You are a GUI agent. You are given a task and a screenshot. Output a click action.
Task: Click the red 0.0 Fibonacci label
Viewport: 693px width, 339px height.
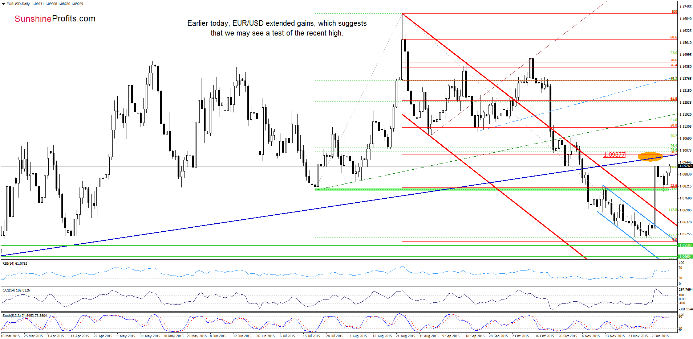(674, 240)
